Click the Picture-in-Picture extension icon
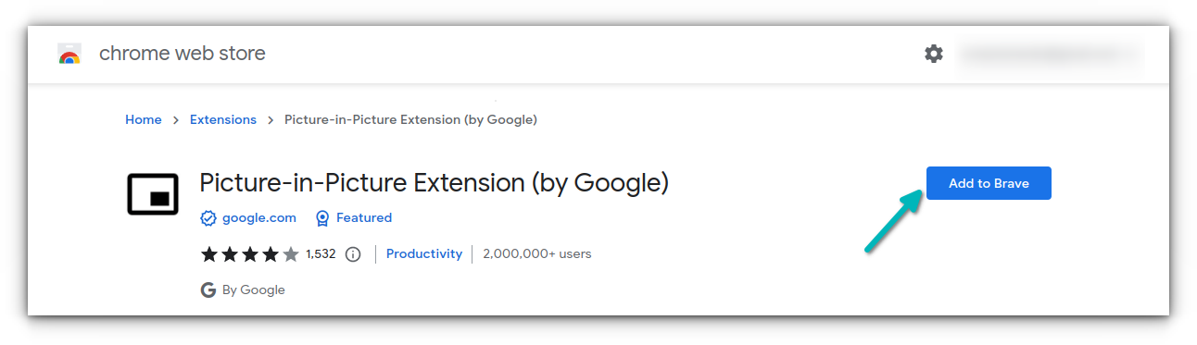Viewport: 1197px width, 345px height. (153, 194)
